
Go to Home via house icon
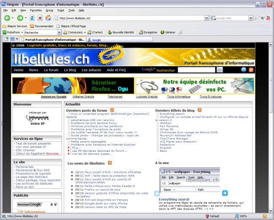[x=48, y=18]
